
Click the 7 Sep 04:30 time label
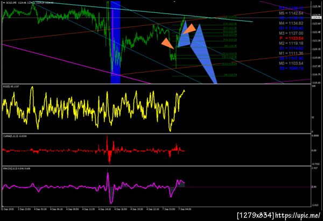tap(185, 209)
